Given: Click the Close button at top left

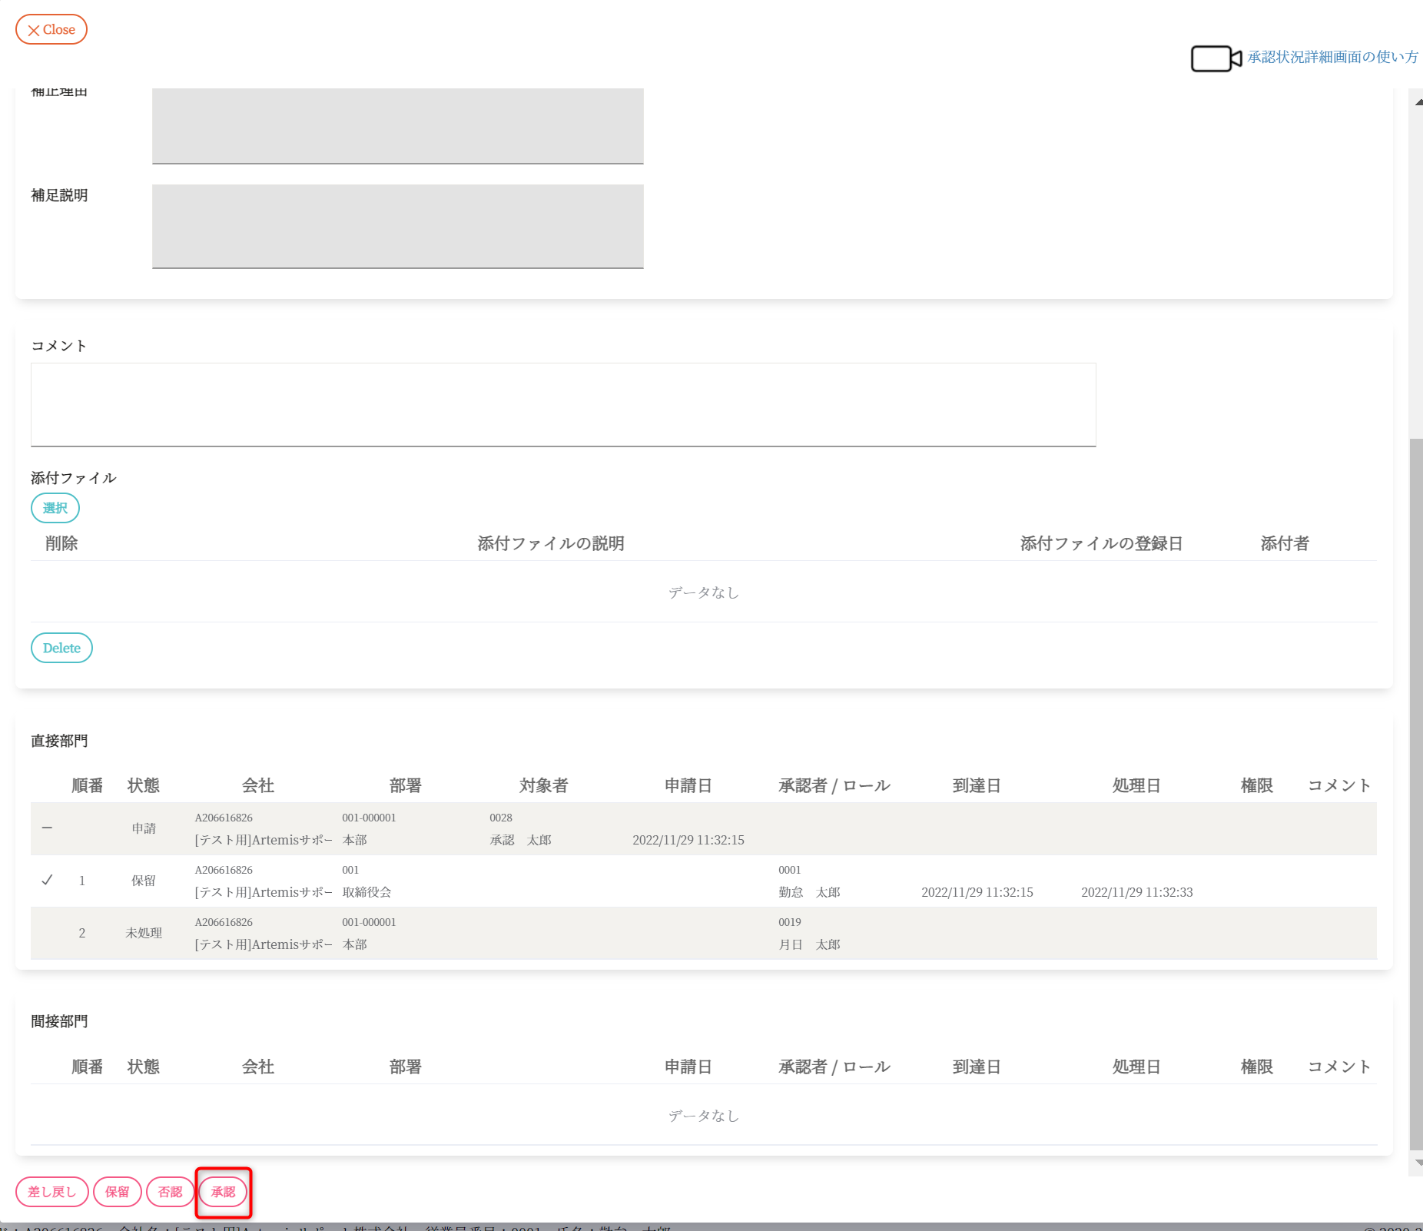Looking at the screenshot, I should tap(51, 29).
